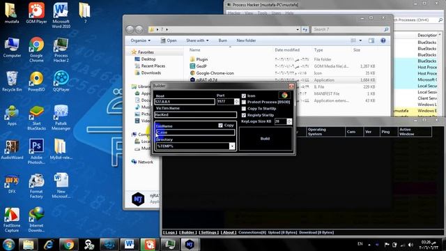Open Computer desktop icon

pos(12,47)
